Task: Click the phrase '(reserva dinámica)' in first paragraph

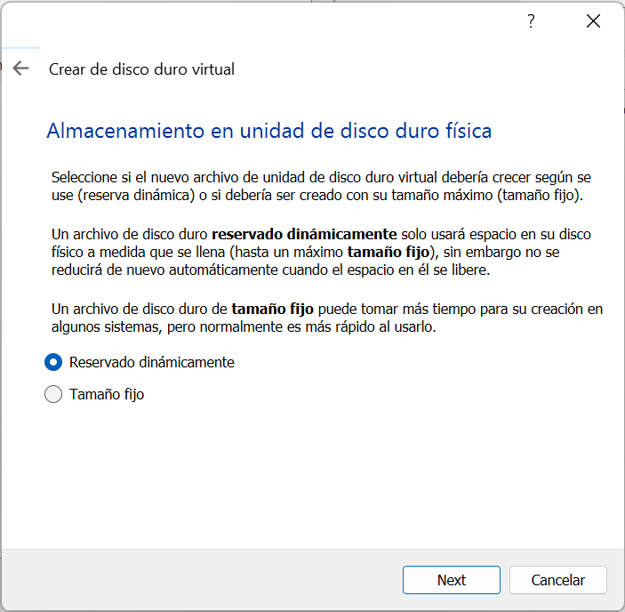Action: (x=136, y=196)
